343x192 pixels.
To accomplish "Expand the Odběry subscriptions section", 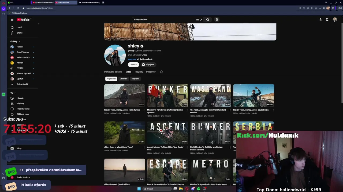I will click(x=15, y=42).
